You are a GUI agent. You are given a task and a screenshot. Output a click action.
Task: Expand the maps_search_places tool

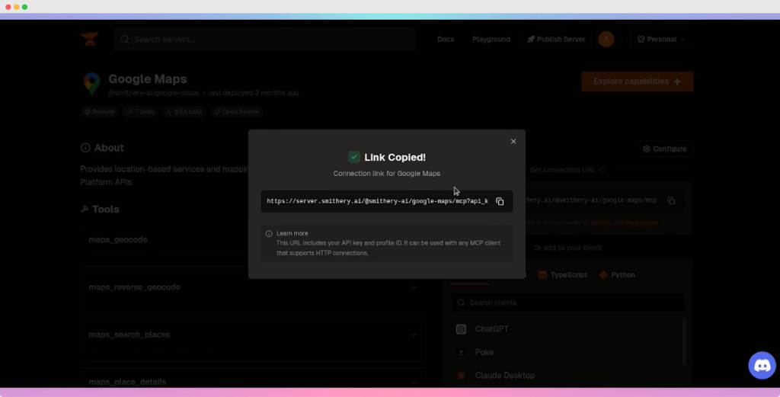point(414,335)
